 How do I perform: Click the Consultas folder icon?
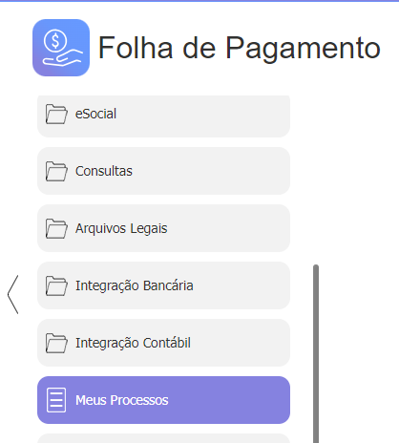pos(56,171)
